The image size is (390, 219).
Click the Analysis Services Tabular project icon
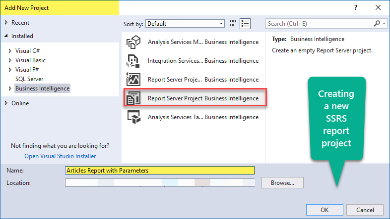pos(134,117)
